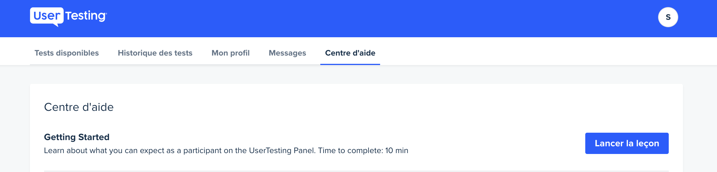
Task: Open the "S" user avatar menu
Action: pos(668,17)
